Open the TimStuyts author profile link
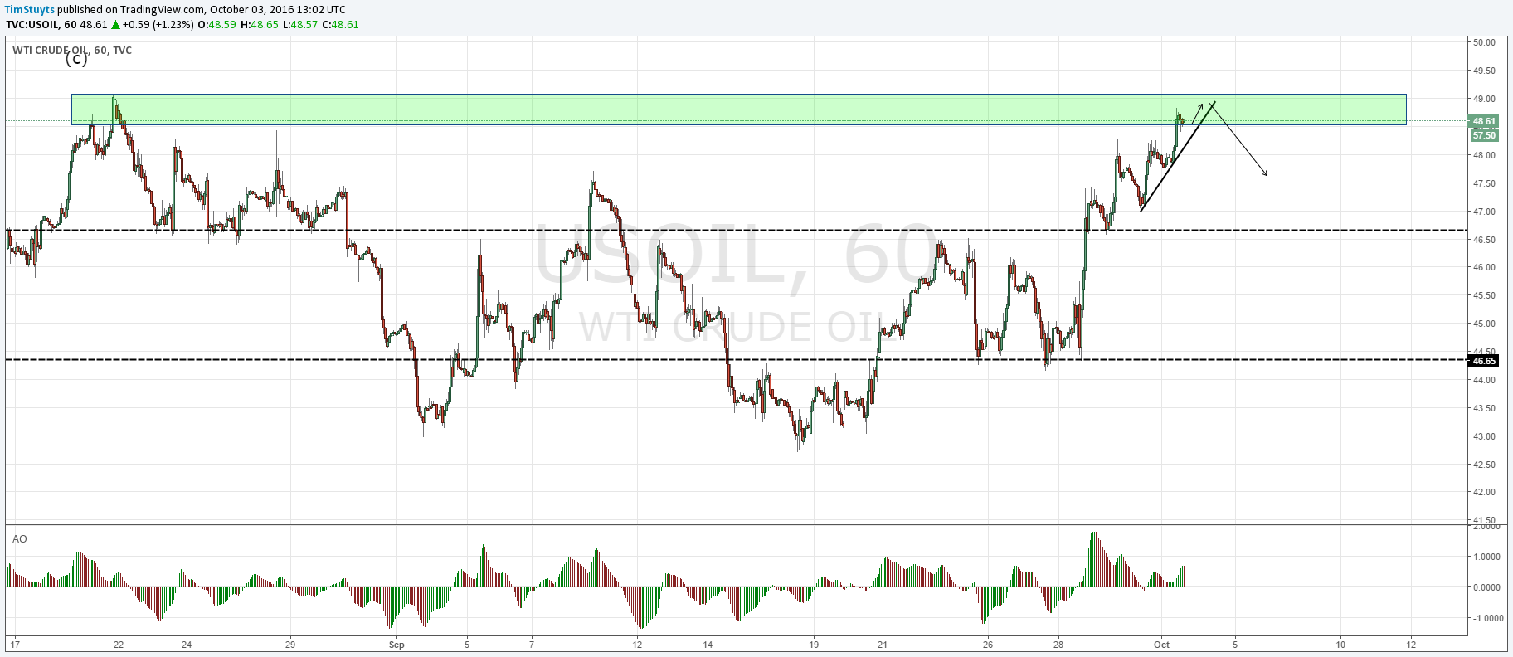Image resolution: width=1513 pixels, height=657 pixels. 31,9
